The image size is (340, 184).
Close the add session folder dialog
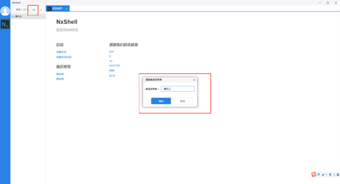point(194,80)
